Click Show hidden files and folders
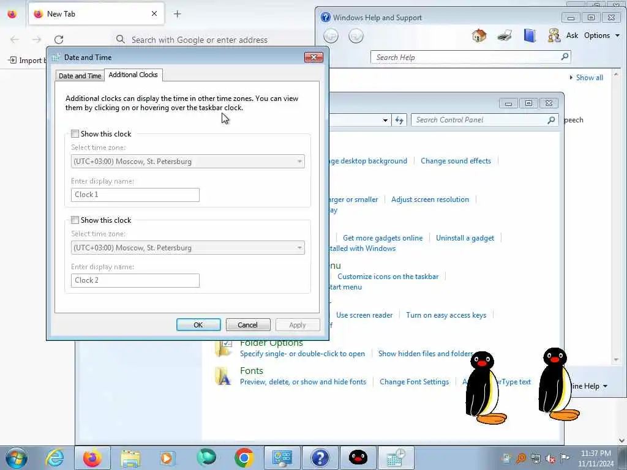627x470 pixels. (426, 353)
